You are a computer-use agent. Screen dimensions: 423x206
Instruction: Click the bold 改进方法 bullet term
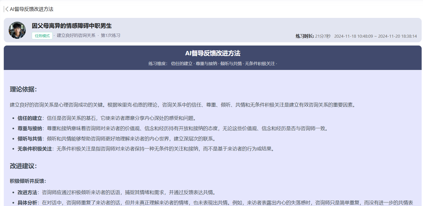pos(27,192)
